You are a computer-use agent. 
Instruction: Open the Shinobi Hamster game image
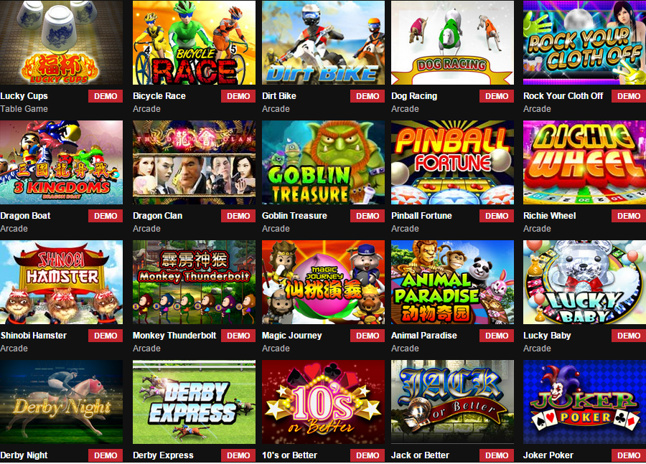(x=62, y=282)
